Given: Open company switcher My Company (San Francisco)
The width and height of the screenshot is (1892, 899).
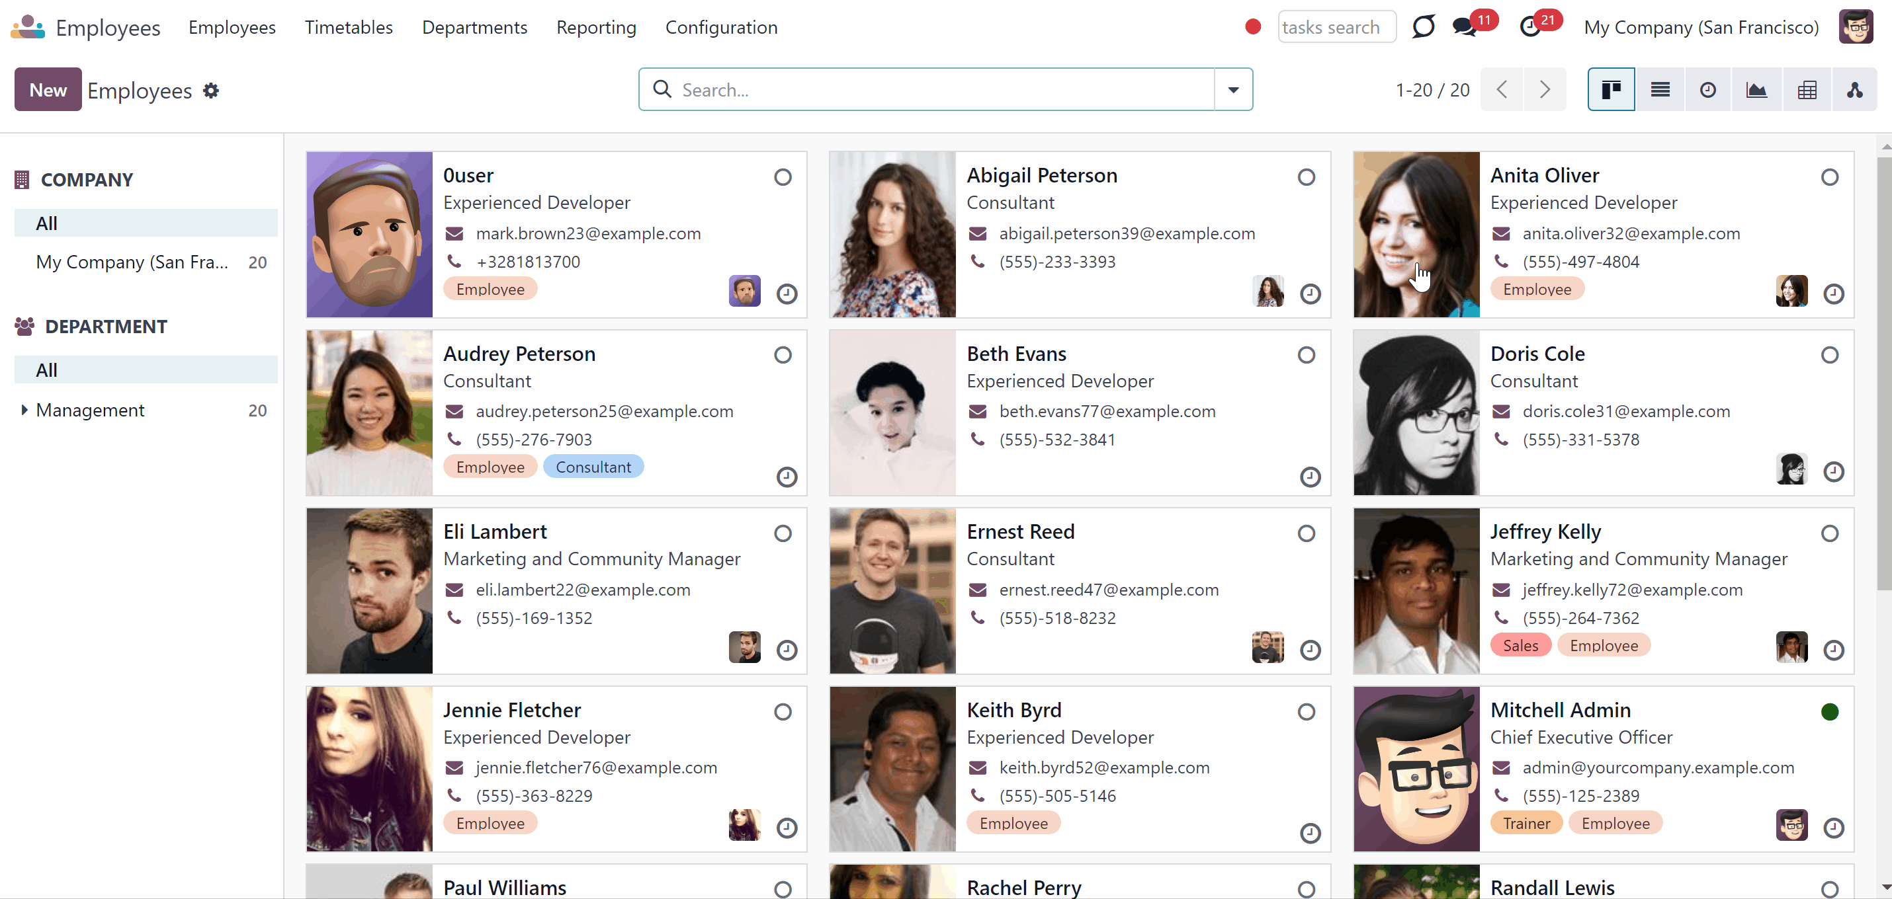Looking at the screenshot, I should click(1701, 27).
